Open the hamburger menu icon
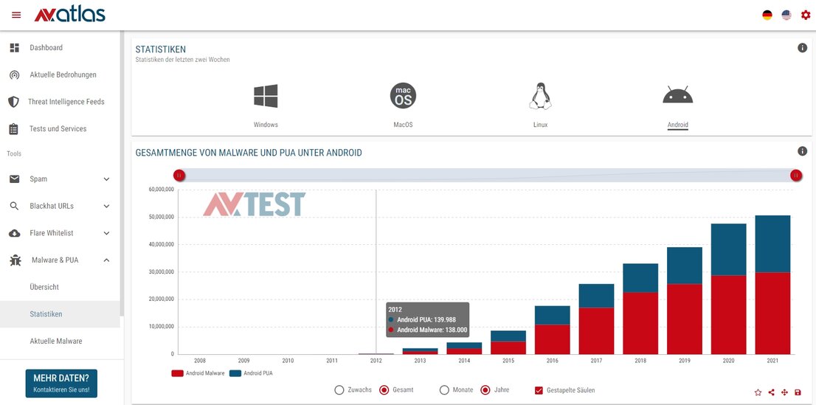The image size is (816, 405). click(16, 15)
